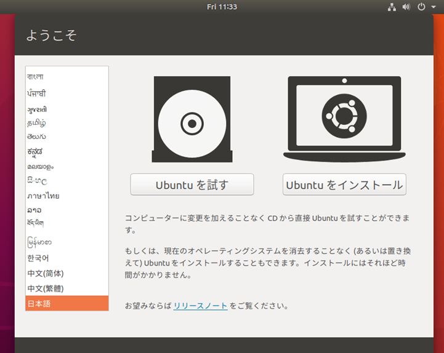Select 日本語 in the language list

[67, 304]
